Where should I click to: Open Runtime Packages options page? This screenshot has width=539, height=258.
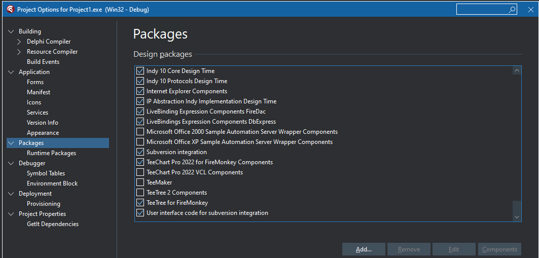coord(52,153)
